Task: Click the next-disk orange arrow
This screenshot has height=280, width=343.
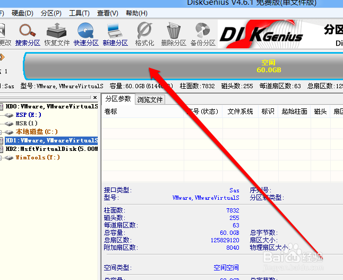Action: 2,57
